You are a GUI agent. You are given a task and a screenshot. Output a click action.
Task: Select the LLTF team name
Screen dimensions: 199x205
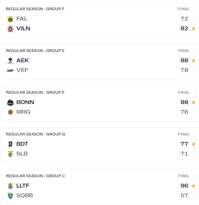tap(23, 186)
